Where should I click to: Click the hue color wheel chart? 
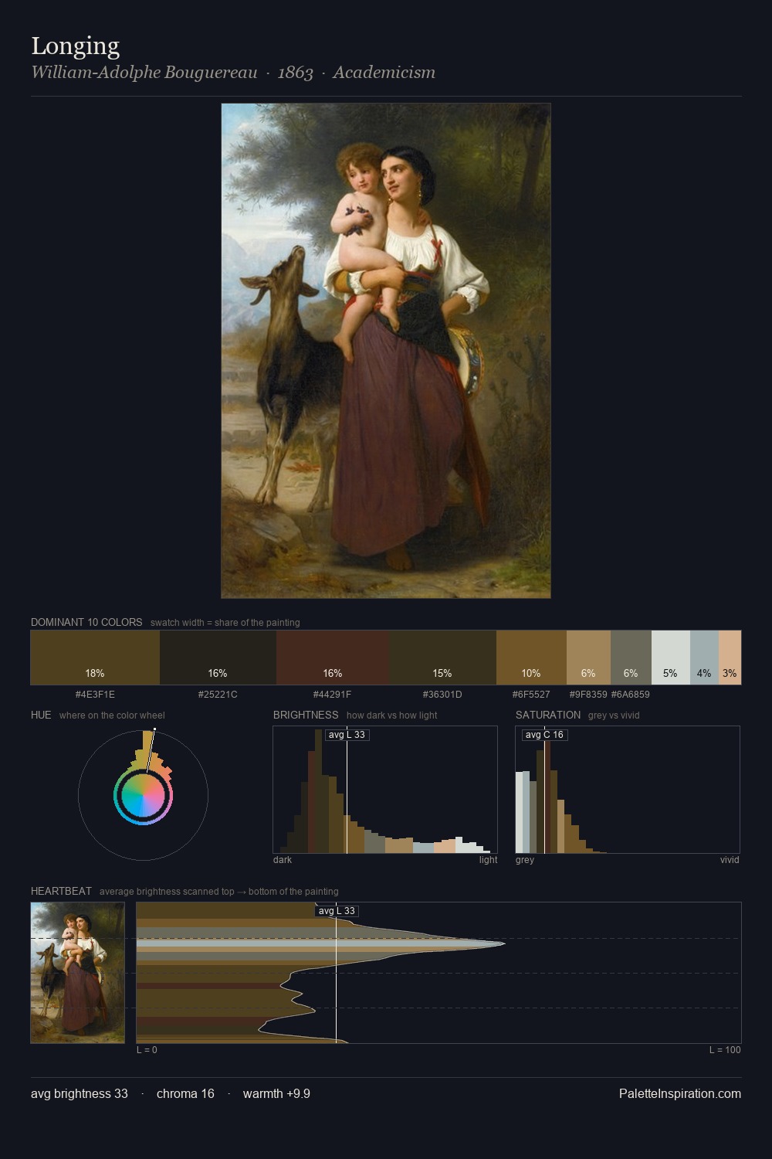click(x=143, y=795)
